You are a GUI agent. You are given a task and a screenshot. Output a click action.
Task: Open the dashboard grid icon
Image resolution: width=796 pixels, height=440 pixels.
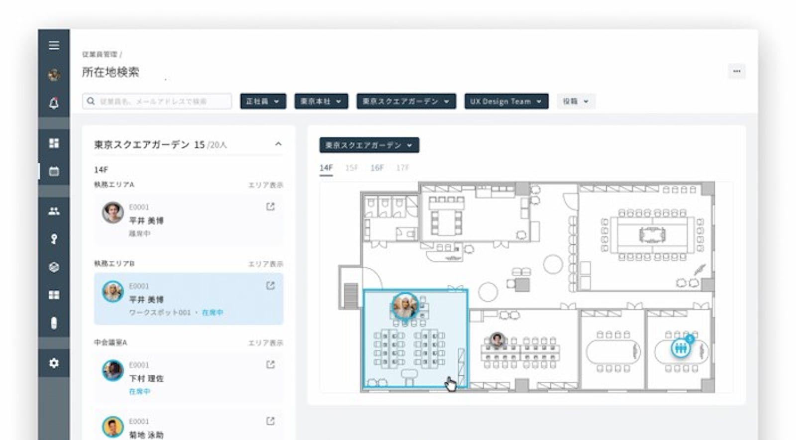tap(54, 143)
